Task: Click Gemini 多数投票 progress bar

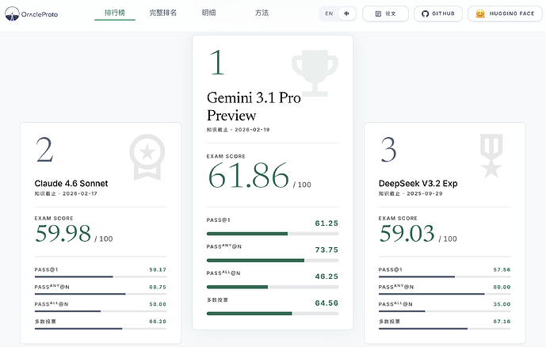Action: (273, 314)
